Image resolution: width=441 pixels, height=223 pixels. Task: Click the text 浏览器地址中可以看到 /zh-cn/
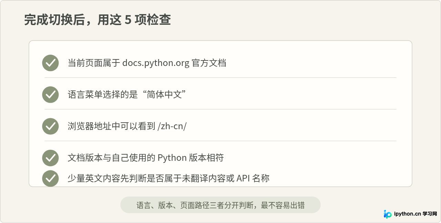click(x=127, y=126)
